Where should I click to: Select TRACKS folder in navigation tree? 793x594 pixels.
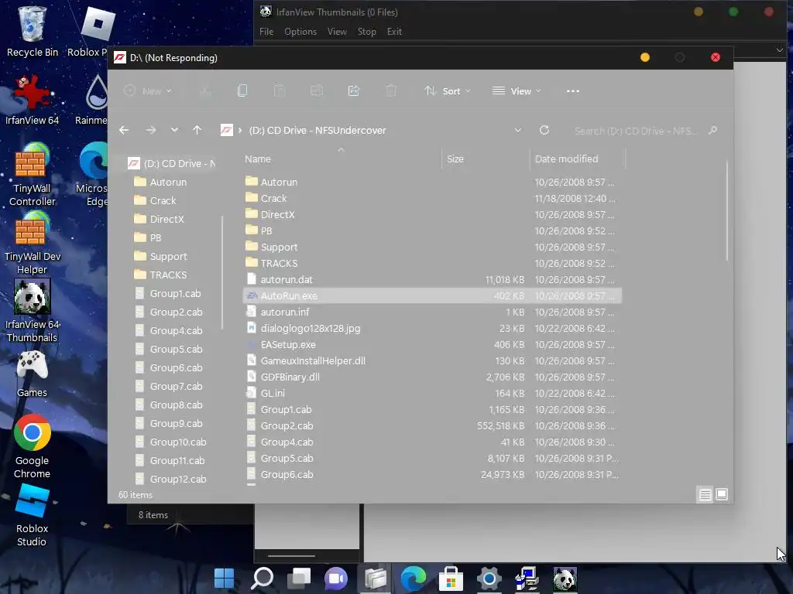[x=168, y=275]
